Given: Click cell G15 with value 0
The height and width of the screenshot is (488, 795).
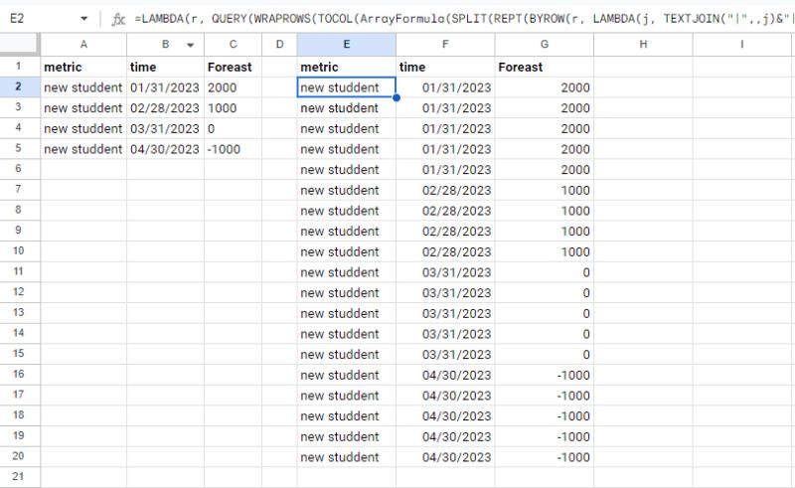Looking at the screenshot, I should point(544,355).
